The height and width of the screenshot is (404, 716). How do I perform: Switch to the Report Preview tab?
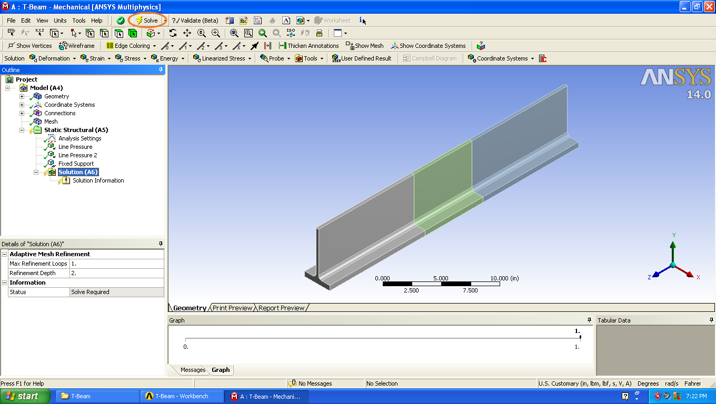(281, 308)
